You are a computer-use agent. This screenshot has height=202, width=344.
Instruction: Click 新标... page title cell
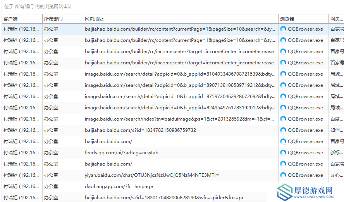tap(337, 153)
